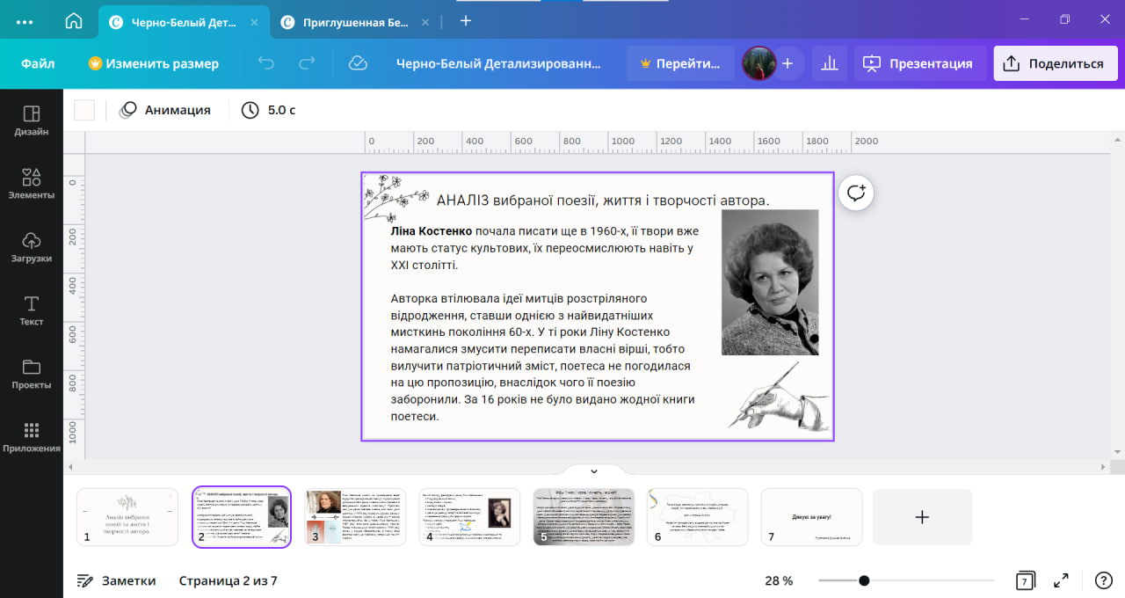This screenshot has width=1125, height=598.
Task: Select the Текст tool in sidebar
Action: pyautogui.click(x=32, y=310)
